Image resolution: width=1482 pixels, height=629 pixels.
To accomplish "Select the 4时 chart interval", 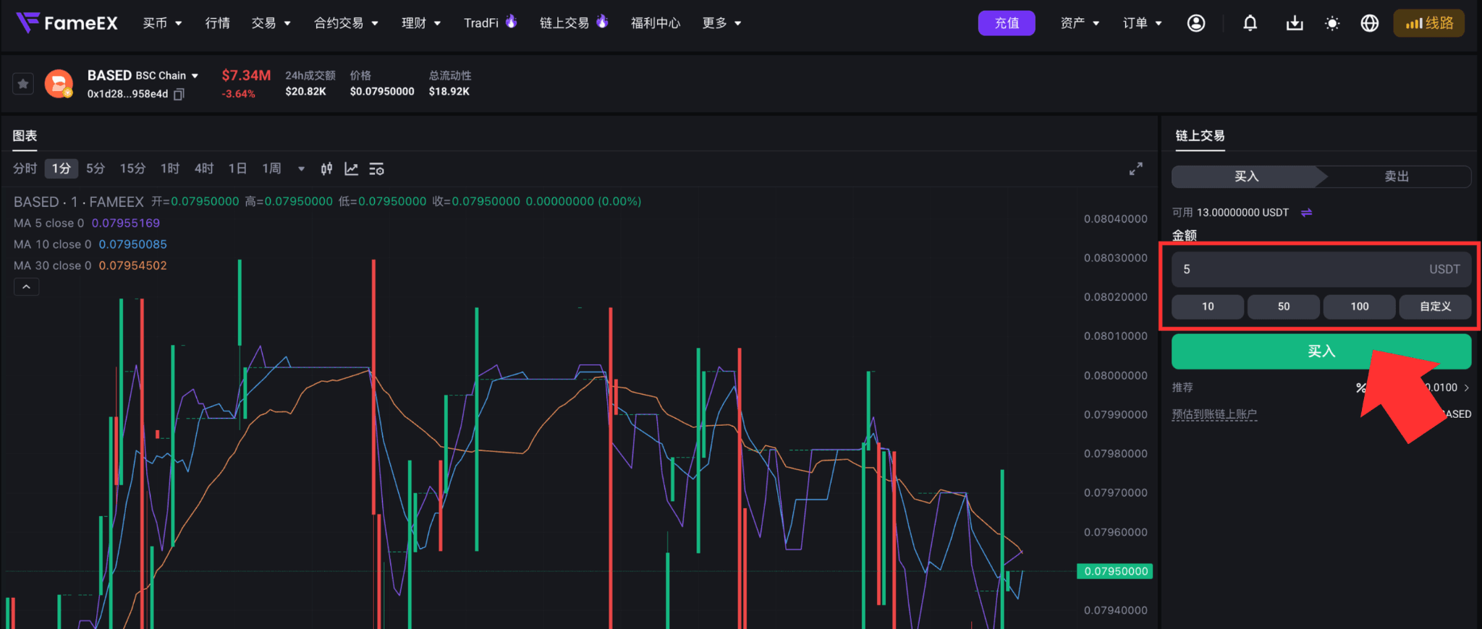I will pos(204,168).
